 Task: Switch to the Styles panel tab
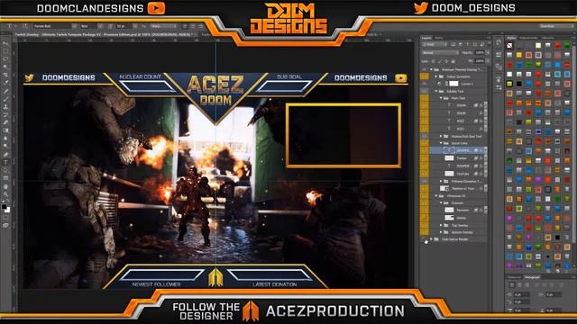pyautogui.click(x=511, y=38)
